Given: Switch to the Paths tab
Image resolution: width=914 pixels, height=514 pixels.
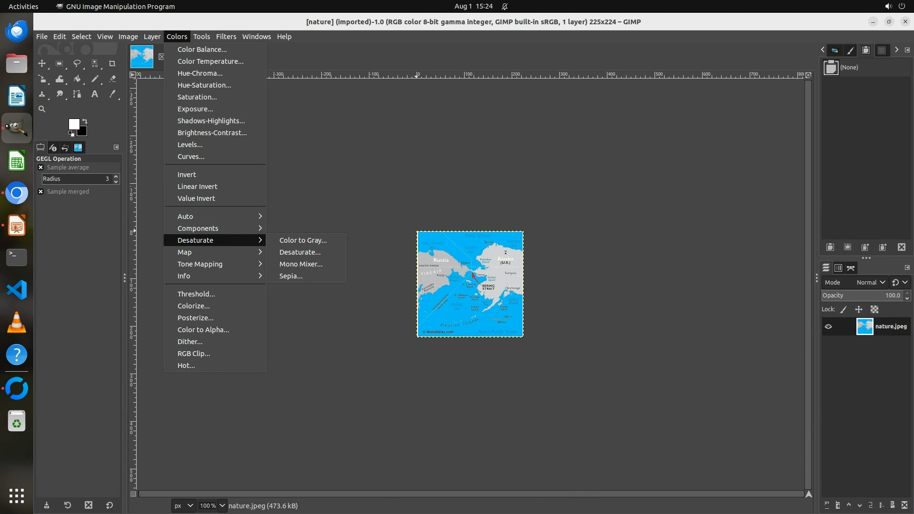Looking at the screenshot, I should pos(851,268).
